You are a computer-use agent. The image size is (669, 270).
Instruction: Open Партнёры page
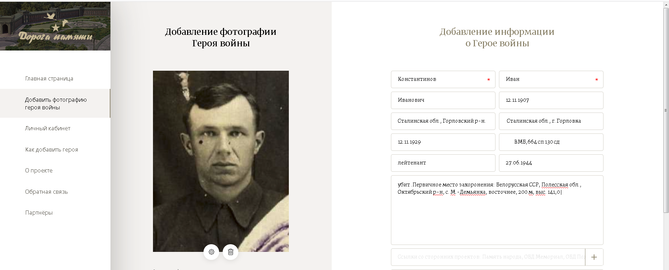point(39,213)
